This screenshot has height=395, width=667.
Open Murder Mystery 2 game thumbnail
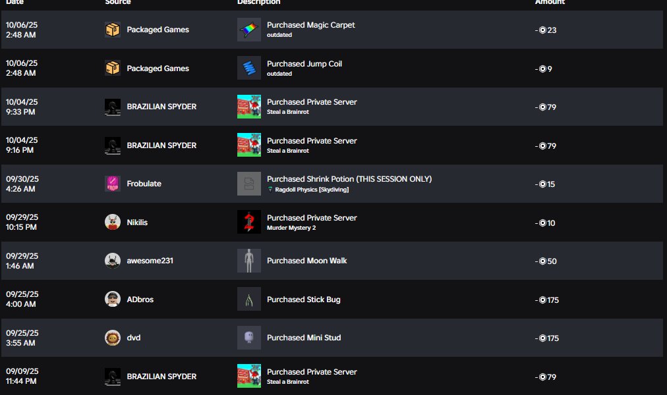(249, 222)
